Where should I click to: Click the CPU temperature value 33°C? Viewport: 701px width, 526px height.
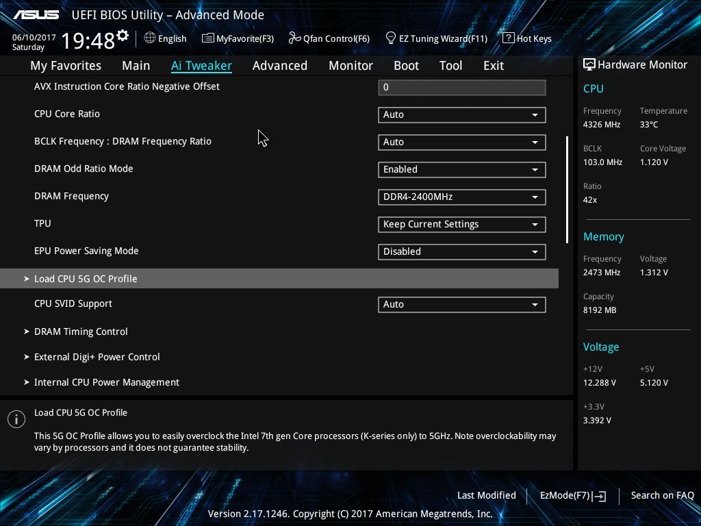point(649,125)
